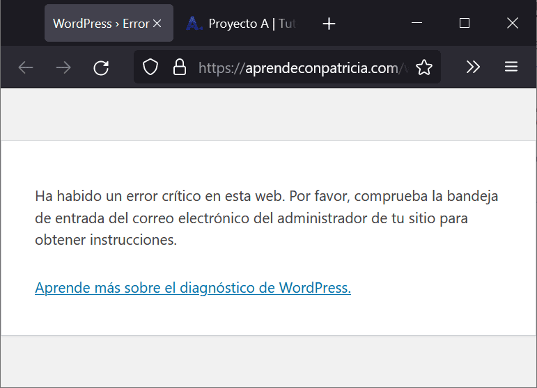The height and width of the screenshot is (388, 537).
Task: Open the Firefox hamburger menu
Action: click(511, 67)
